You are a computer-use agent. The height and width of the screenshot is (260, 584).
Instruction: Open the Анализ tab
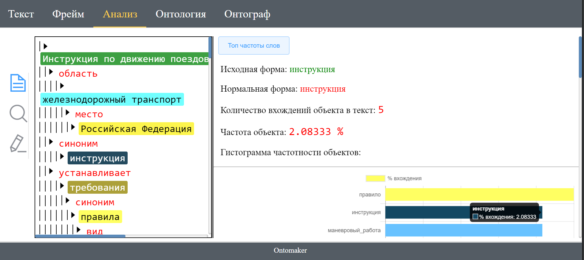pyautogui.click(x=120, y=14)
